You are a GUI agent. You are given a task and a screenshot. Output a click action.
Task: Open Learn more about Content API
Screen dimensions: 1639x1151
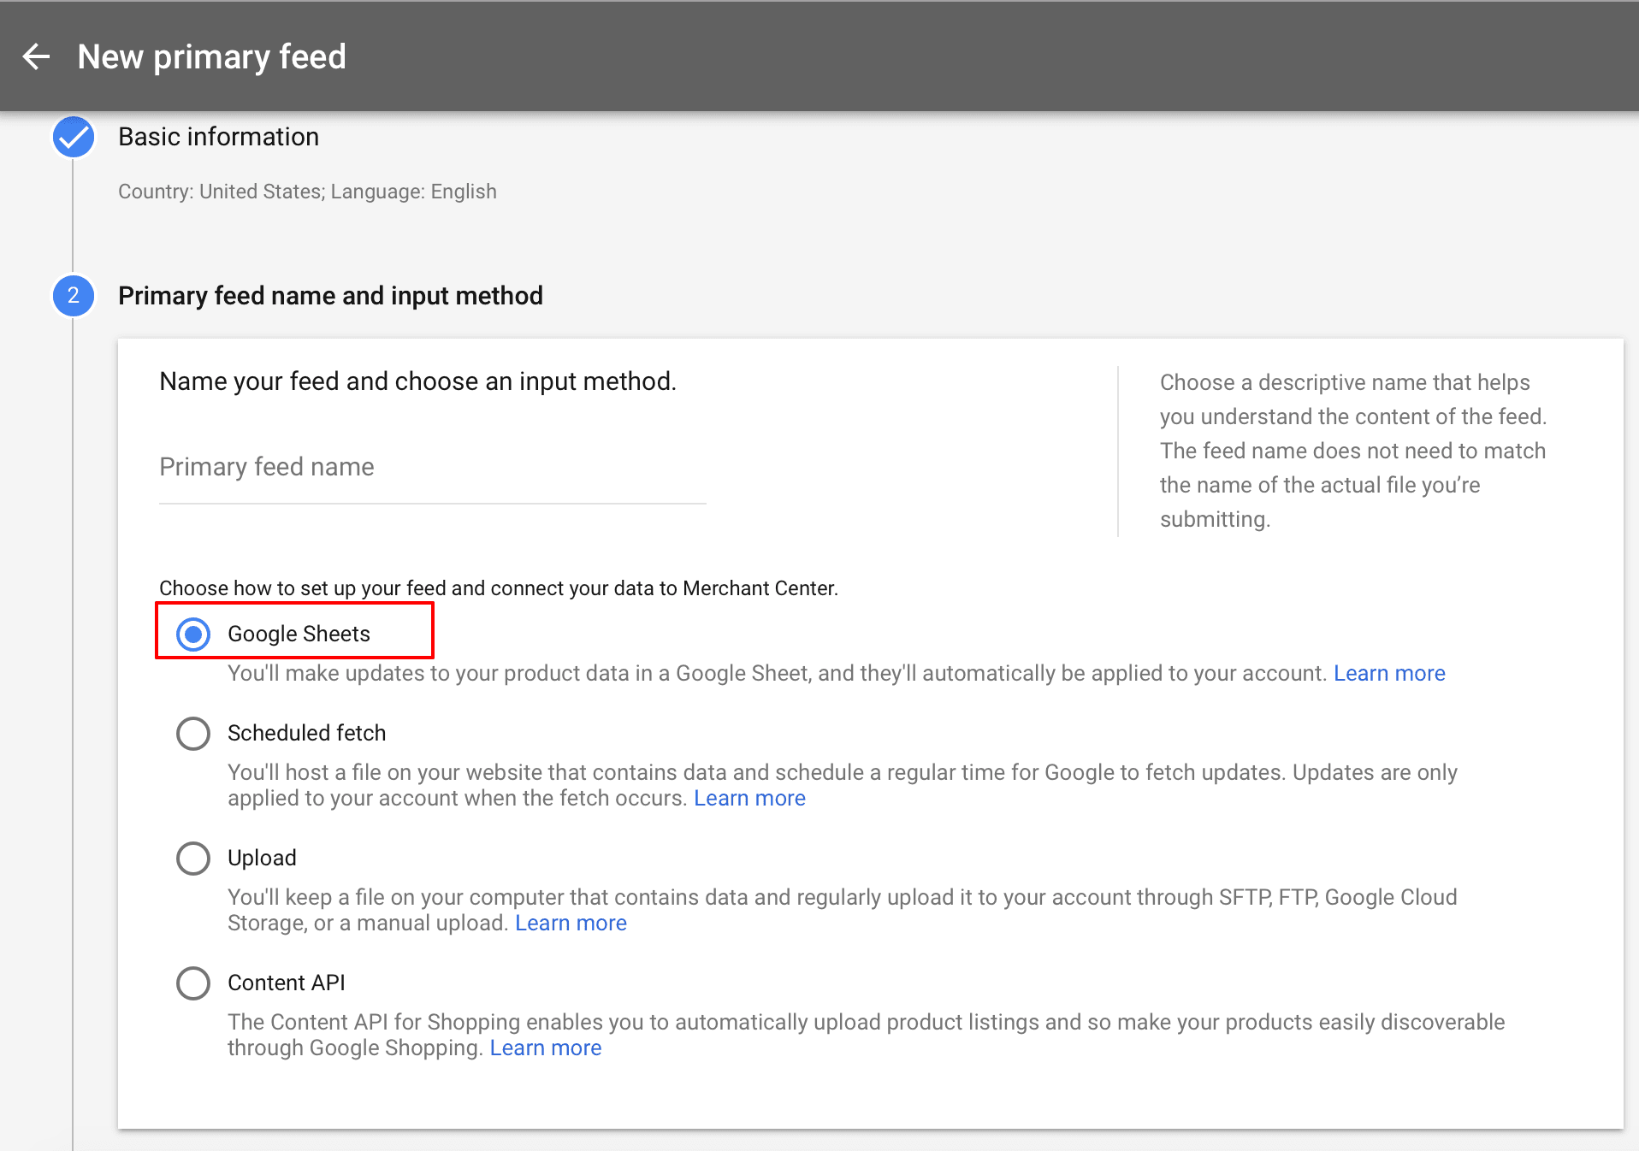point(545,1048)
